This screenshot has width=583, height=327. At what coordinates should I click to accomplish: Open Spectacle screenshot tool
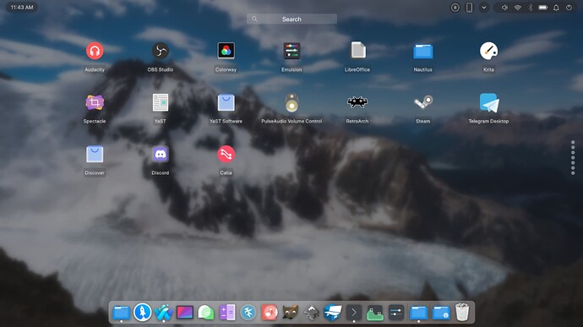pos(95,102)
